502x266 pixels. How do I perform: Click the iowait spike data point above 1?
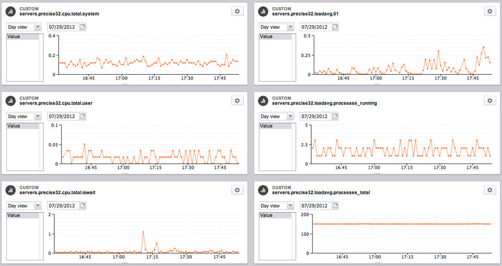[143, 232]
